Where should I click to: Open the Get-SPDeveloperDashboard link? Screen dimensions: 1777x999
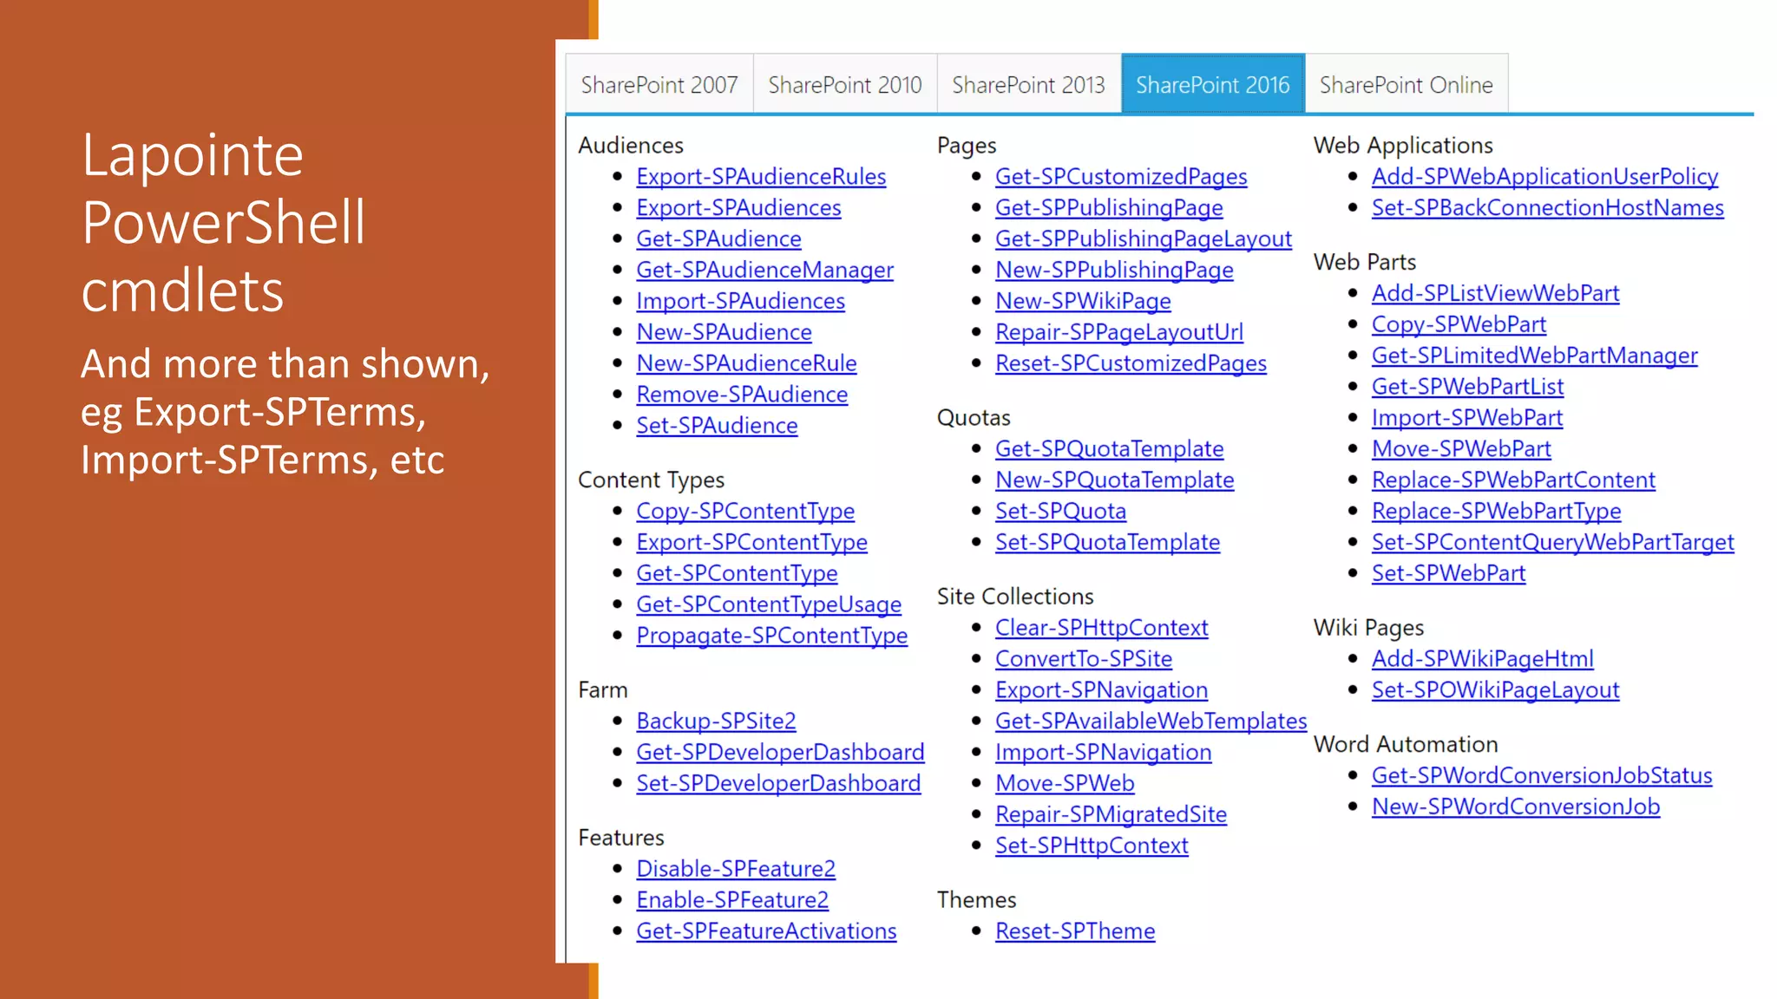tap(780, 753)
